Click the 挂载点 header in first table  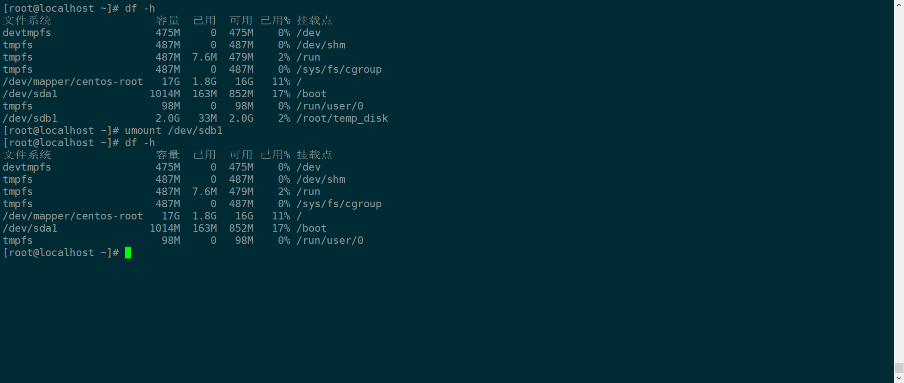(315, 21)
